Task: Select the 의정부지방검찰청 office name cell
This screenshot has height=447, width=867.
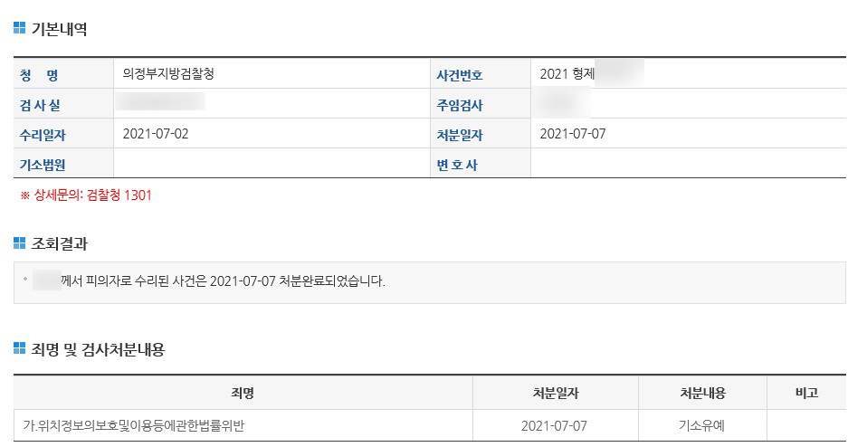Action: (x=168, y=74)
